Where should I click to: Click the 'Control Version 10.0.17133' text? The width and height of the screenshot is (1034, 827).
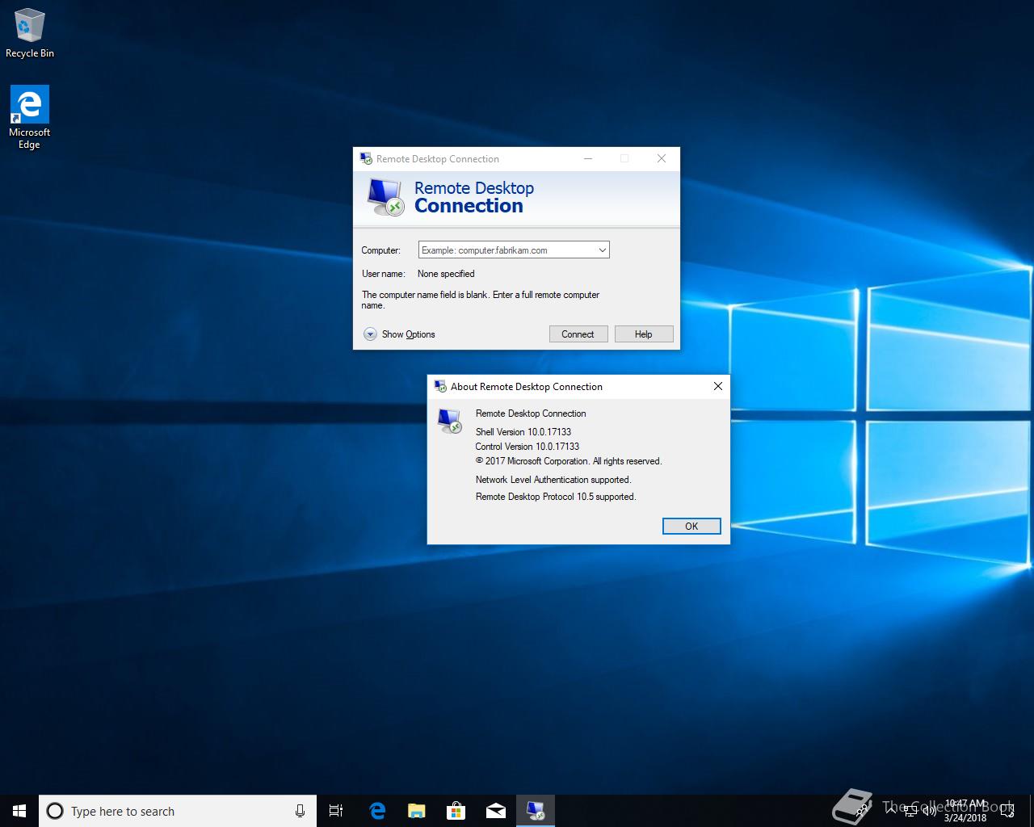[x=528, y=447]
